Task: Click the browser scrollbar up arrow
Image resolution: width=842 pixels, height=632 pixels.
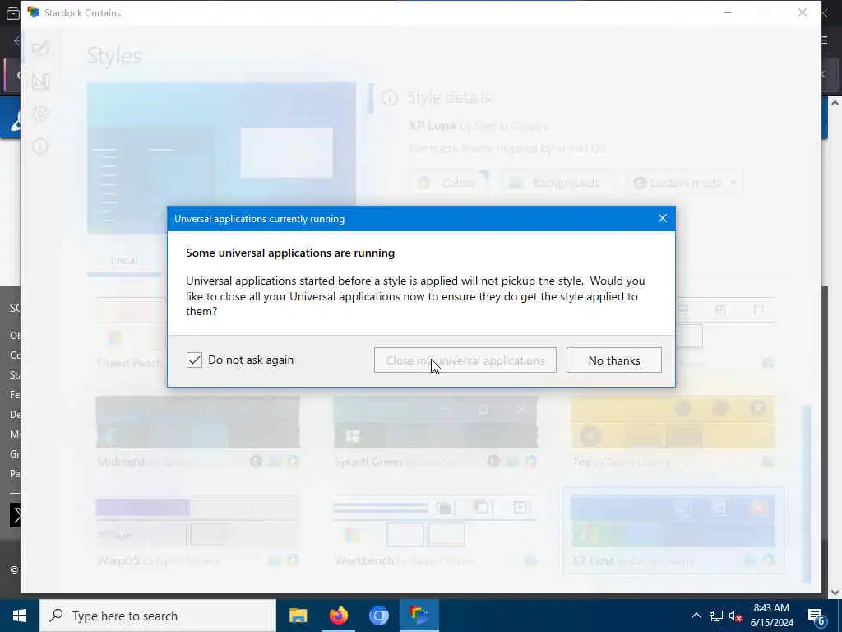Action: [835, 103]
